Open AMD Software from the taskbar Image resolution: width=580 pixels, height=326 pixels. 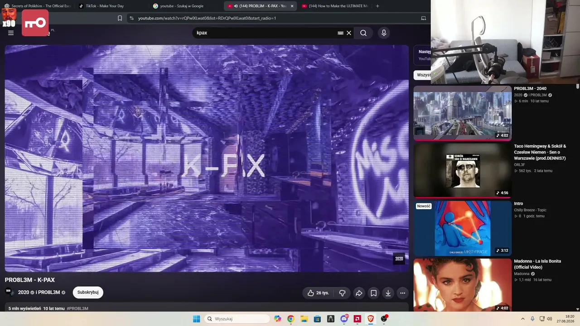point(358,319)
